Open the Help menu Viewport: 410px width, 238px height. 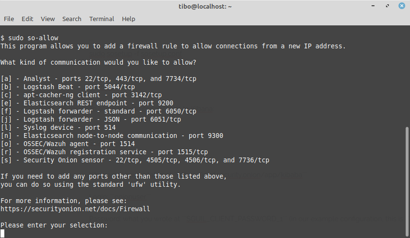click(129, 19)
